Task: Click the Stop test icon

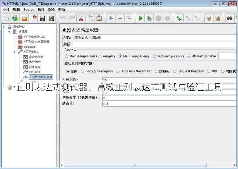Action: (x=158, y=18)
